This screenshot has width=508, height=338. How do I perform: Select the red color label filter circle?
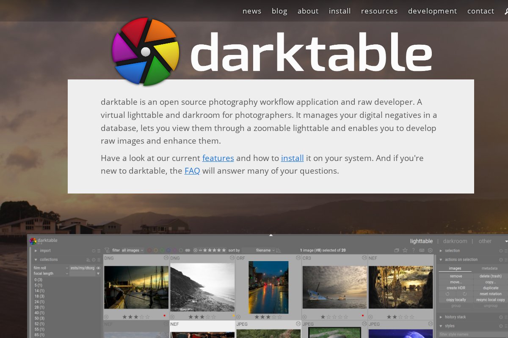point(149,250)
